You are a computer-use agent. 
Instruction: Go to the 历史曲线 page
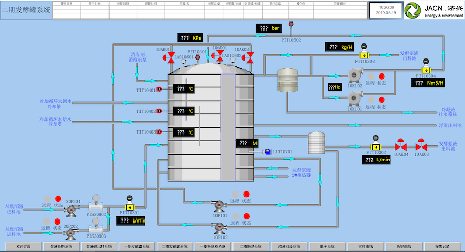pos(404,246)
